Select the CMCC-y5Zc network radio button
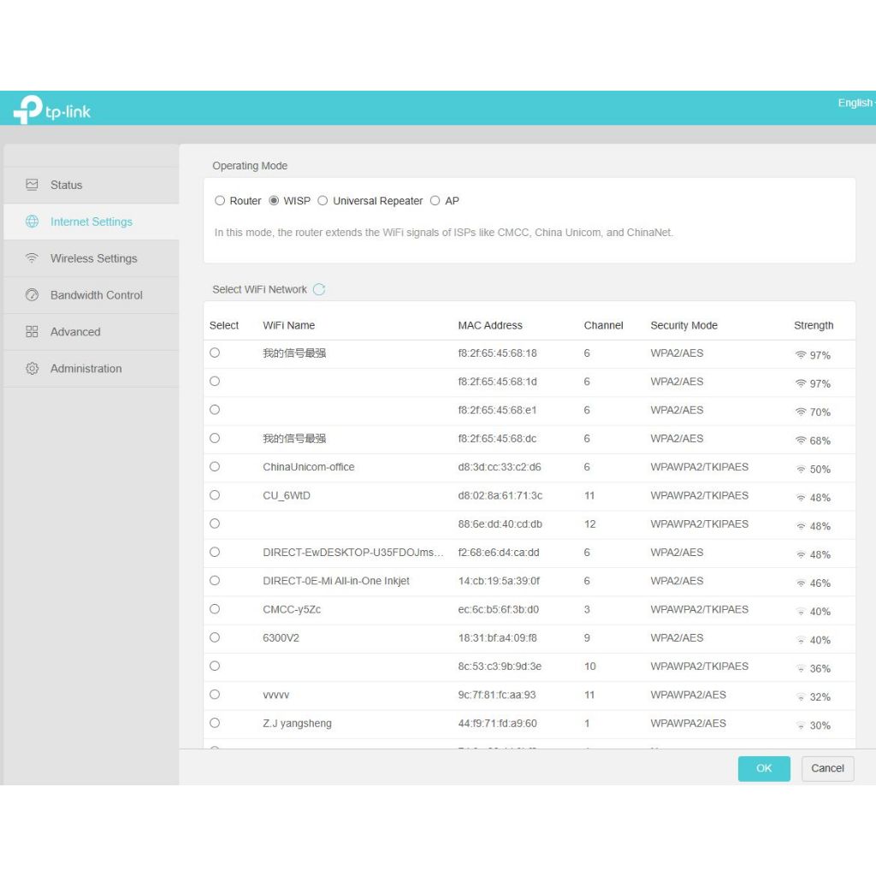Screen dimensions: 876x876 click(215, 609)
